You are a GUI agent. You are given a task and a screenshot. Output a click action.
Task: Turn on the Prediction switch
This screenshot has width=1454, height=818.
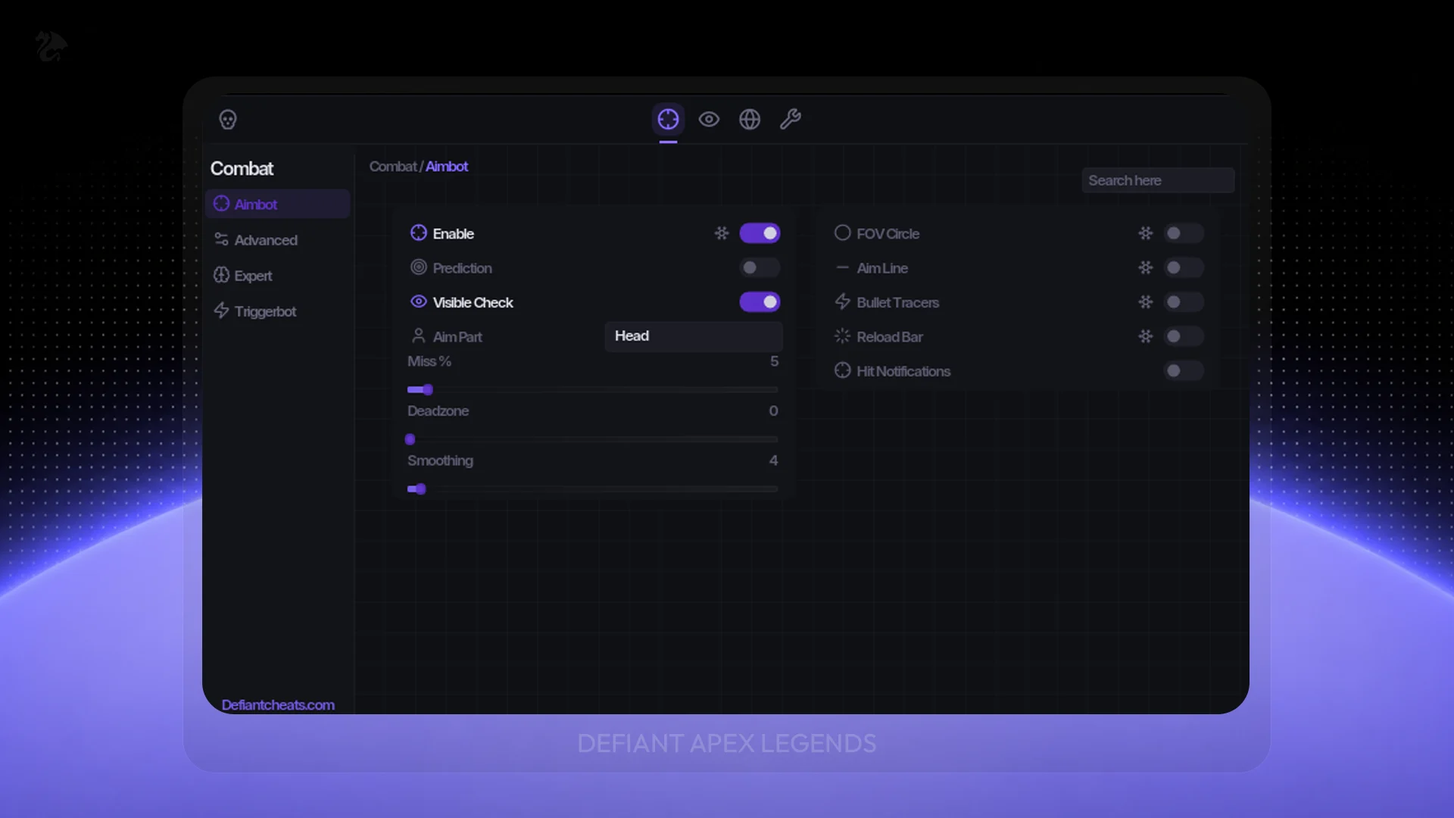point(760,267)
